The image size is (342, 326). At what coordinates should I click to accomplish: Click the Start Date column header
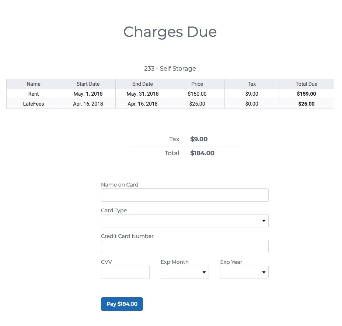coord(88,84)
